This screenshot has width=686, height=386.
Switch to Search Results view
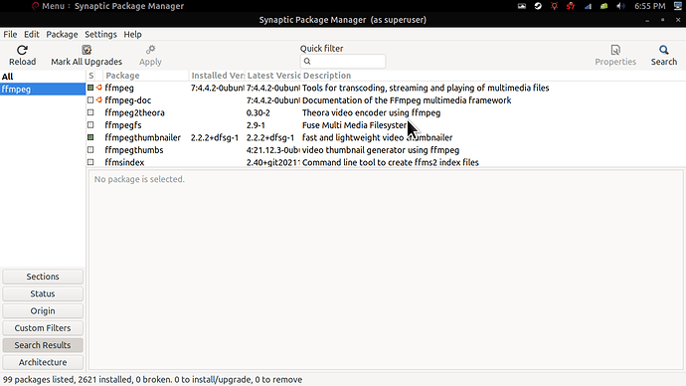click(43, 345)
